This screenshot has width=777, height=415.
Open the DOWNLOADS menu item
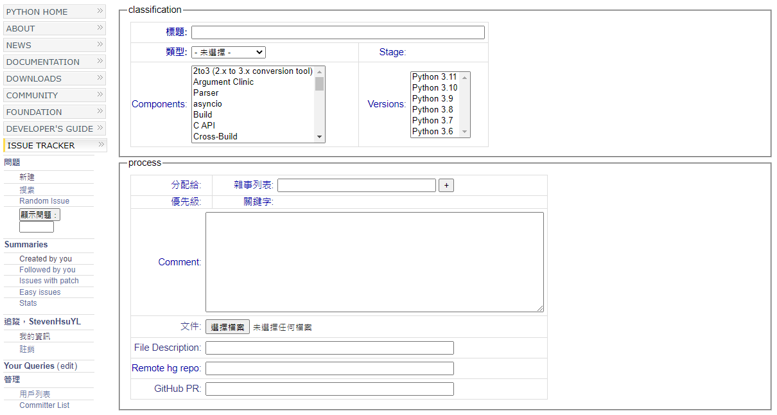click(34, 78)
